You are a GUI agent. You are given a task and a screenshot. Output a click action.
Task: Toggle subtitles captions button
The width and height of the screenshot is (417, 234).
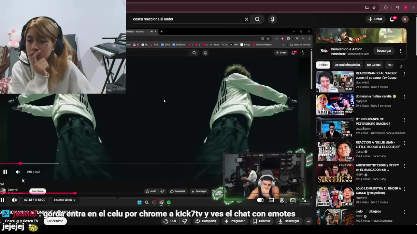271,200
